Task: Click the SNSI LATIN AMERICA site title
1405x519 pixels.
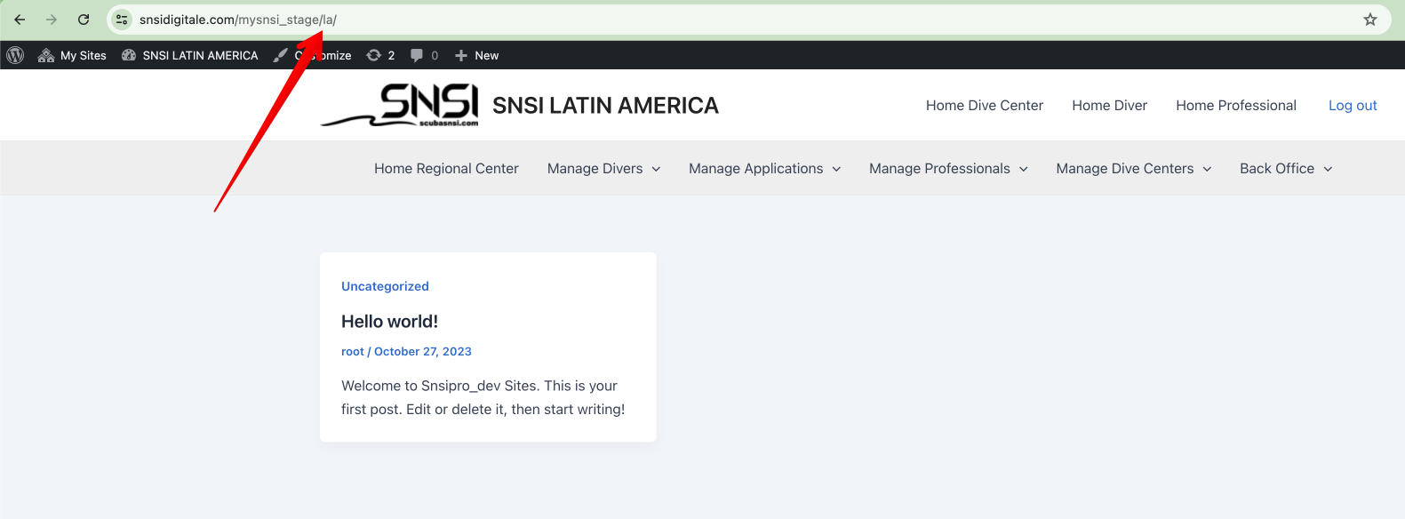Action: tap(605, 106)
